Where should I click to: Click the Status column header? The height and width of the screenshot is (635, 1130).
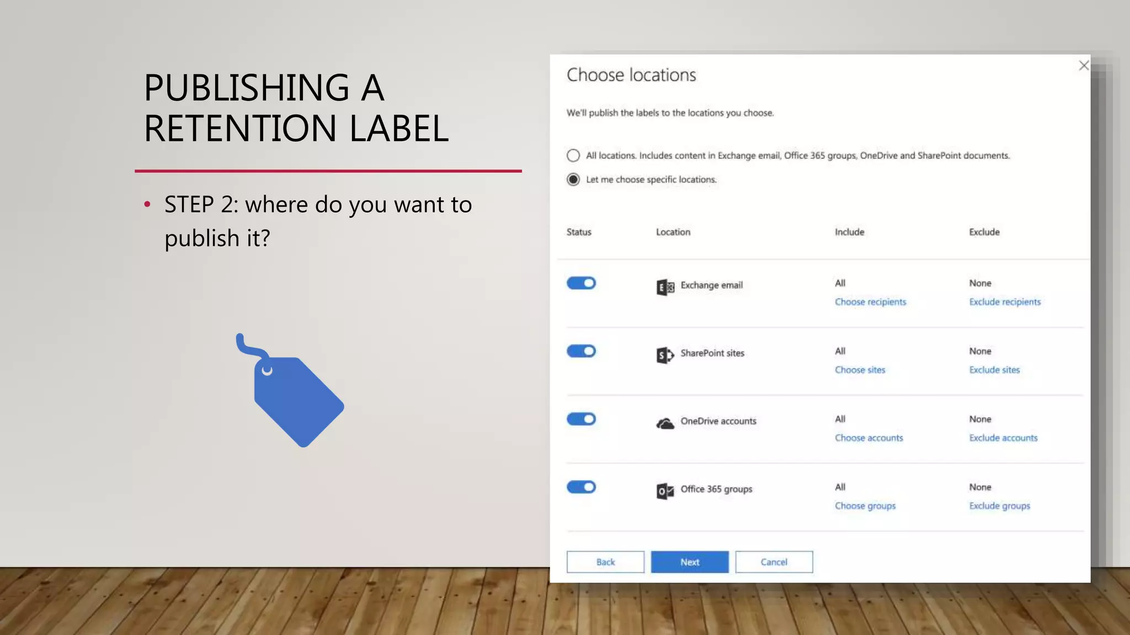pyautogui.click(x=579, y=232)
